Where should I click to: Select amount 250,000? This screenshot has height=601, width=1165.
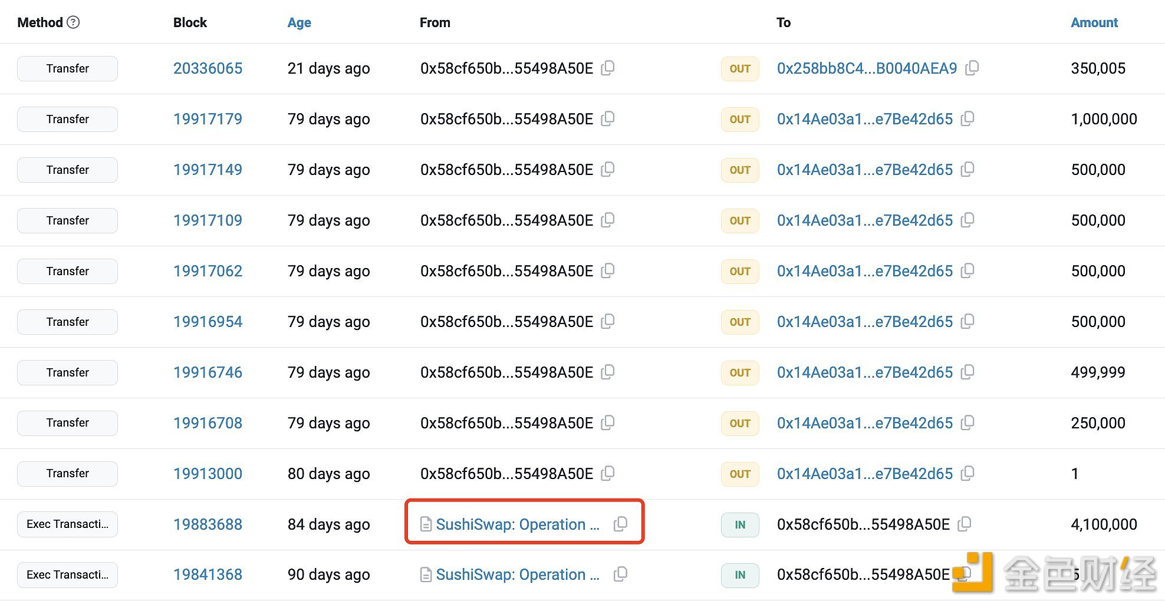tap(1098, 423)
